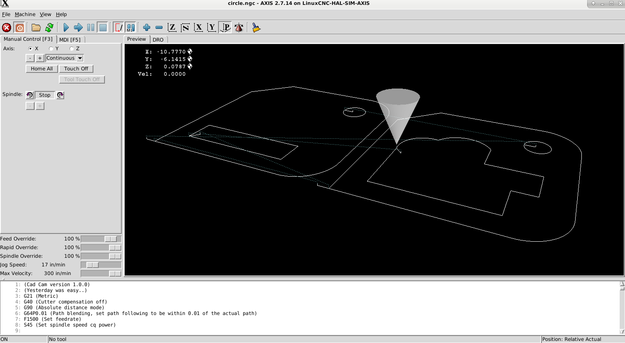Click the Vel readout 0.0000
Viewport: 625px width, 343px height.
[x=174, y=74]
